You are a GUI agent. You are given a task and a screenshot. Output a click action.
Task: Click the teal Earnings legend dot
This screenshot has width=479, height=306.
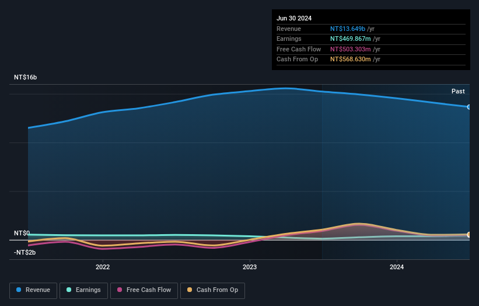(69, 290)
